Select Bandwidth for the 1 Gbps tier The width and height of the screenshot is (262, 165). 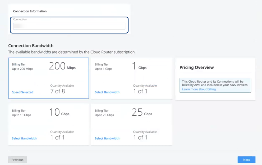click(x=107, y=92)
